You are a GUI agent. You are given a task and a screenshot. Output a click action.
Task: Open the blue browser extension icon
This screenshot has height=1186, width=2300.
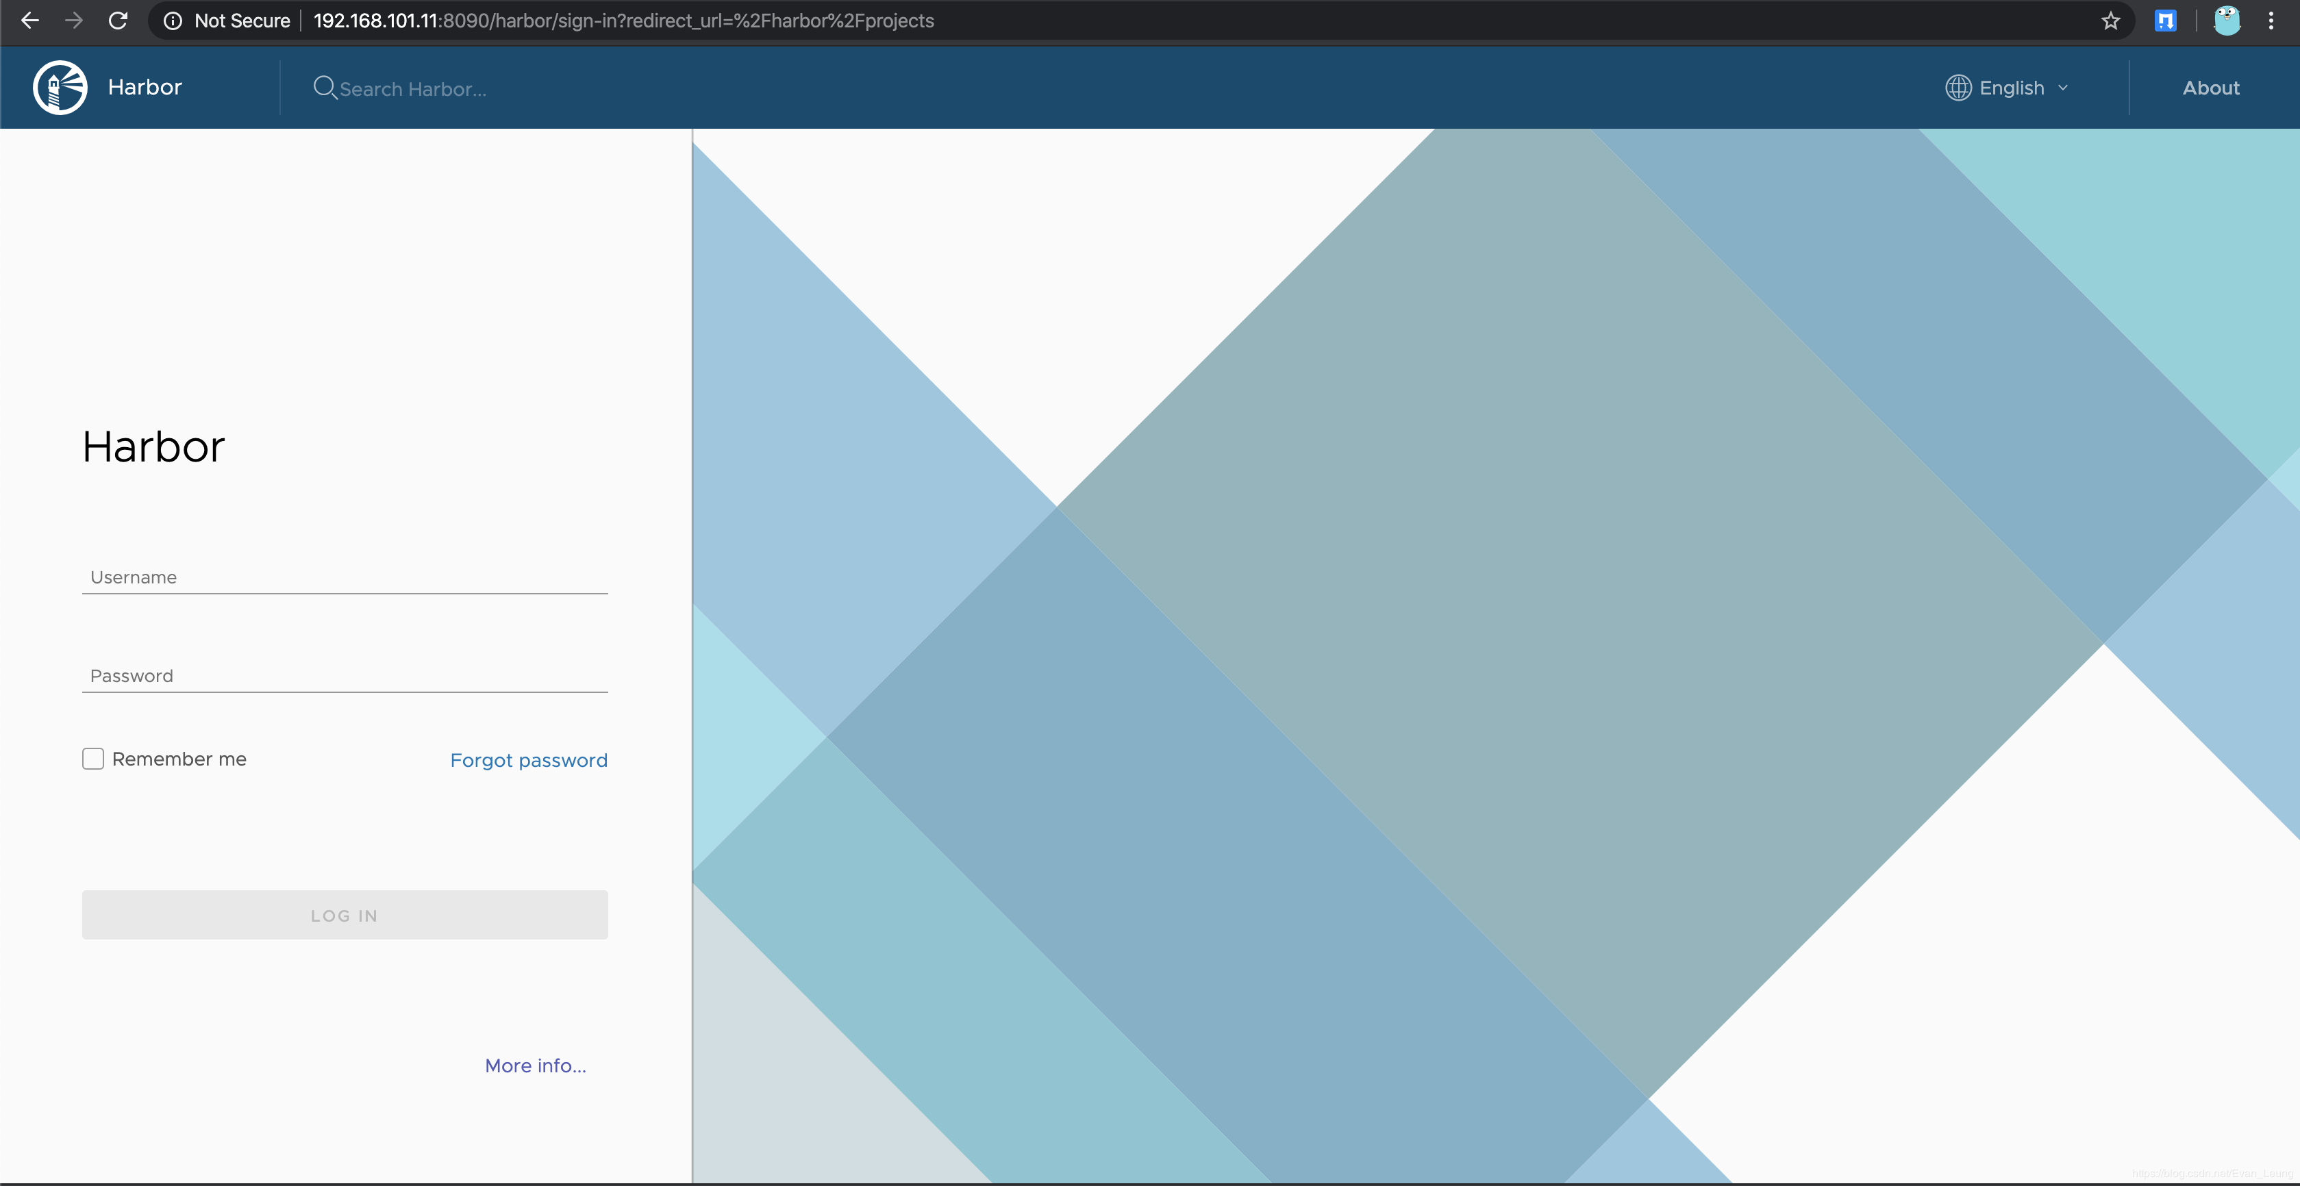(x=2165, y=21)
